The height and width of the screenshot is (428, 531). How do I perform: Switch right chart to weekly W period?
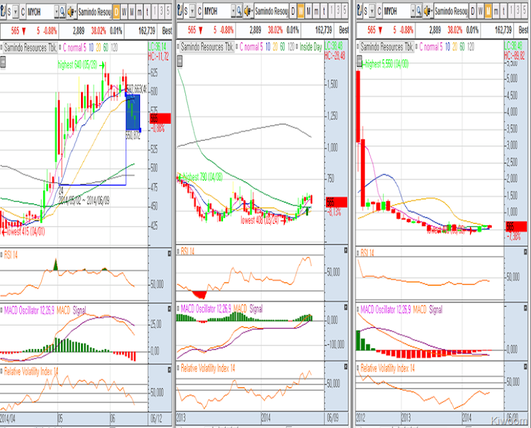481,11
